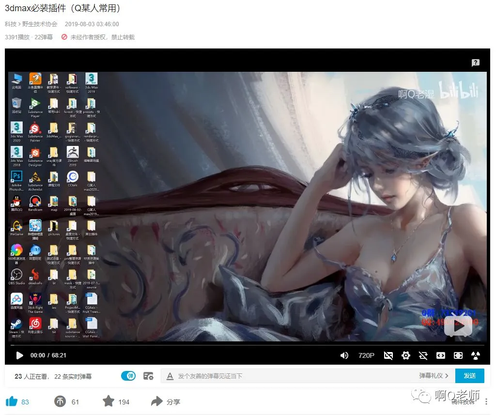The width and height of the screenshot is (496, 418).
Task: Seek on the video progress bar
Action: click(248, 344)
